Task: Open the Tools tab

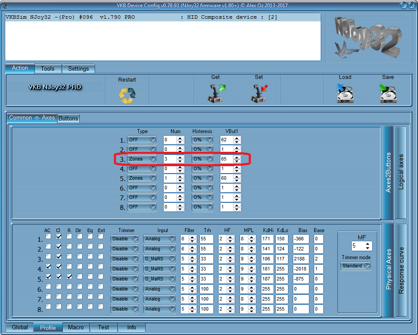Action: click(48, 68)
